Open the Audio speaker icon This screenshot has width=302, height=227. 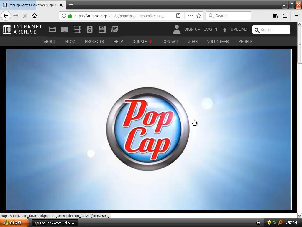(x=90, y=29)
